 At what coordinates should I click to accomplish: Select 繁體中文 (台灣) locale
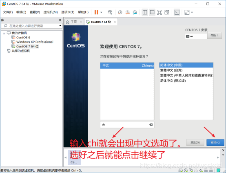186,70
